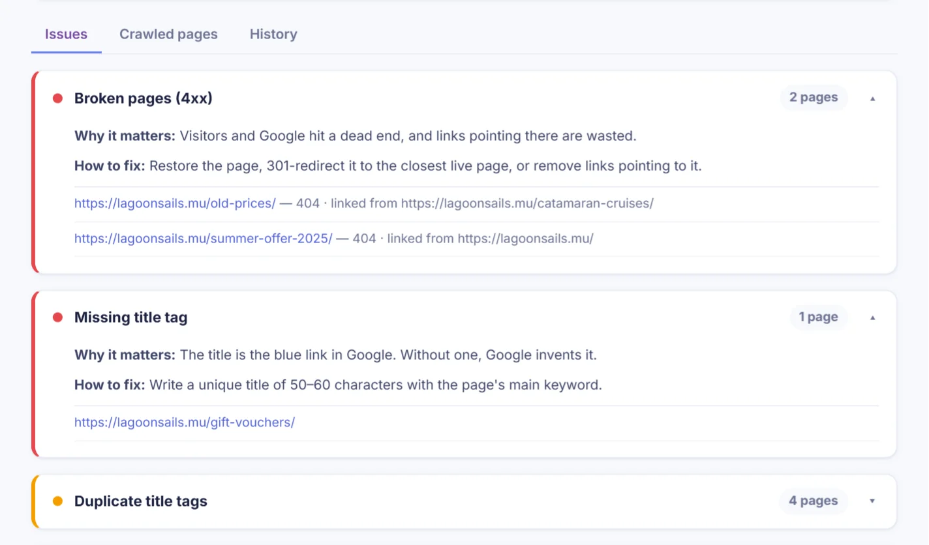This screenshot has width=929, height=545.
Task: Switch to the Issues tab
Action: [x=66, y=35]
